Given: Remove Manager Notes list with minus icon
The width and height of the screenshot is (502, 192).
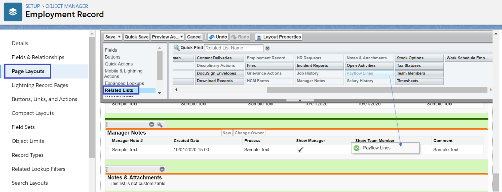Looking at the screenshot, I should (152, 124).
